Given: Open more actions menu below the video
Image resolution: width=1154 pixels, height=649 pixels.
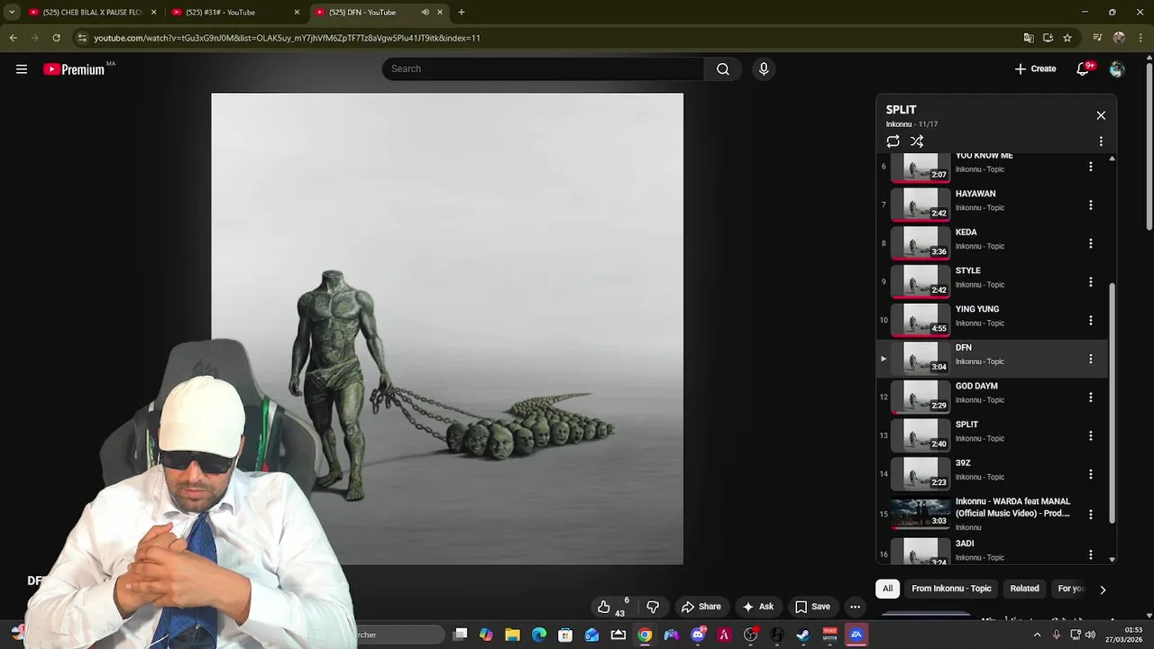Looking at the screenshot, I should click(x=855, y=607).
